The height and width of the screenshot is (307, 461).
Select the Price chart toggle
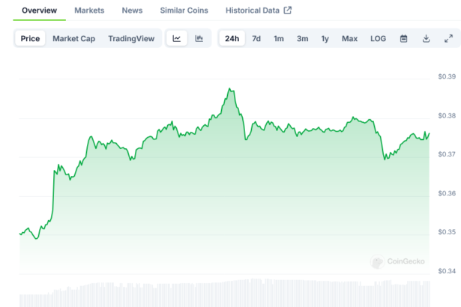31,38
